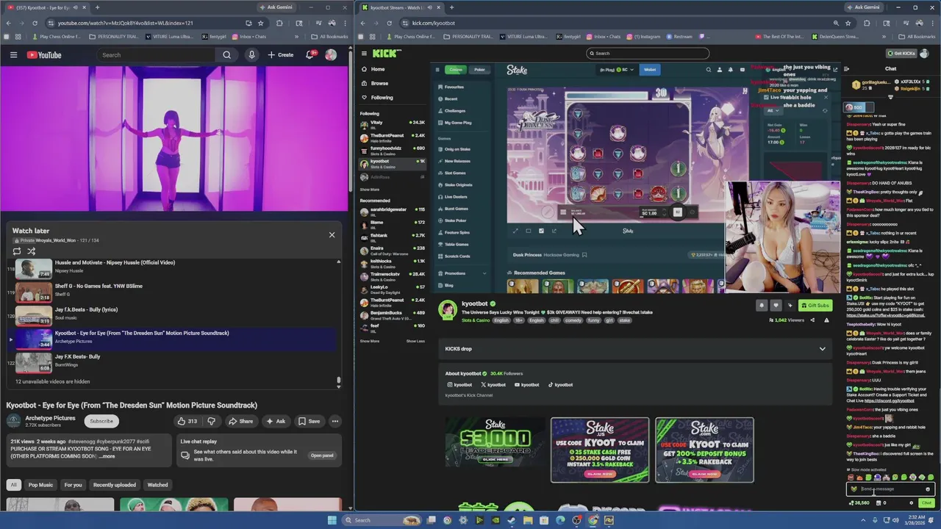Image resolution: width=941 pixels, height=529 pixels.
Task: Click Get KICKs button
Action: tap(901, 54)
